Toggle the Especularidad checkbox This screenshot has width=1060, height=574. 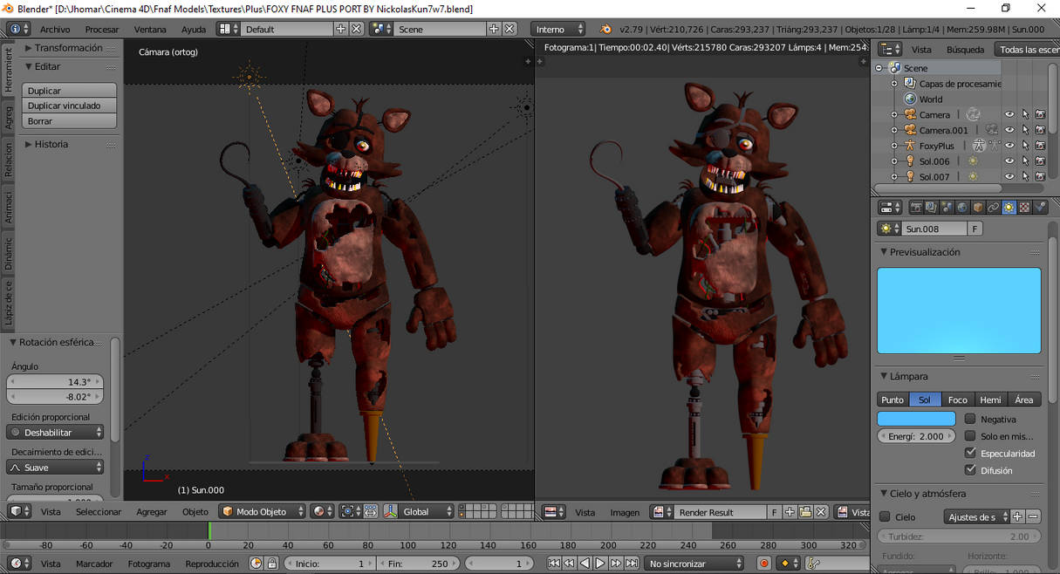[970, 453]
